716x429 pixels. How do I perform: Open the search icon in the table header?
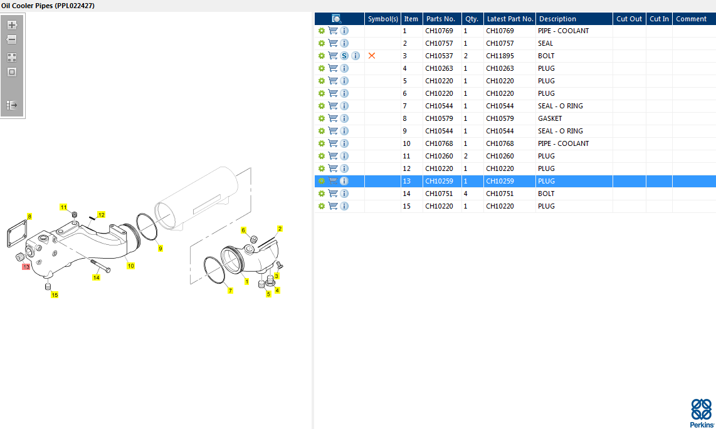(337, 19)
